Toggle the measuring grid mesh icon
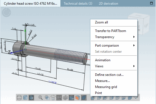 pyautogui.click(x=65, y=98)
